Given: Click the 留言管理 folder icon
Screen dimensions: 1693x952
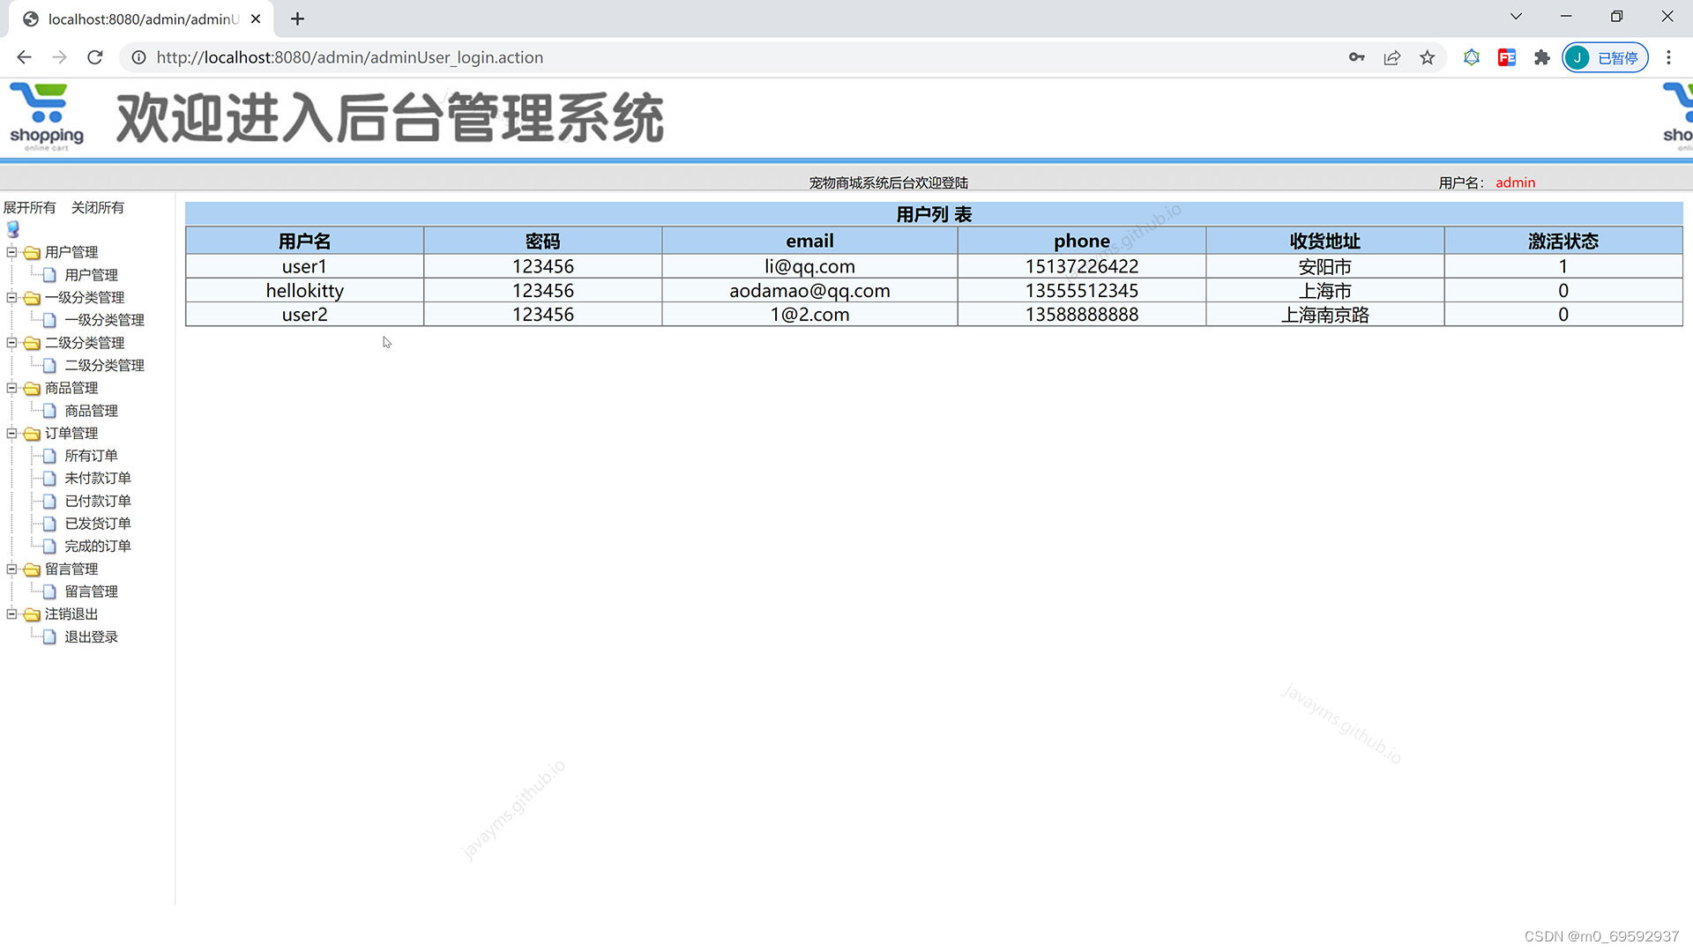Looking at the screenshot, I should point(32,569).
